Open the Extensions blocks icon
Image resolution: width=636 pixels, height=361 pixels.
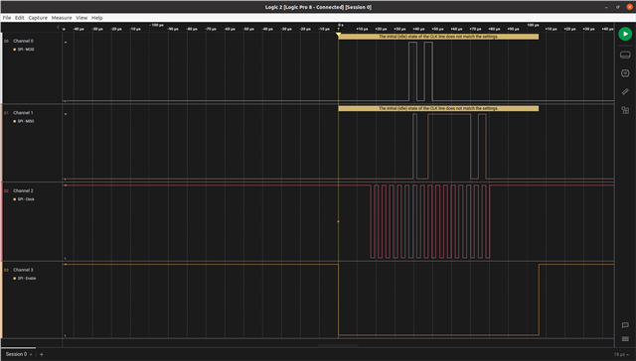[625, 110]
